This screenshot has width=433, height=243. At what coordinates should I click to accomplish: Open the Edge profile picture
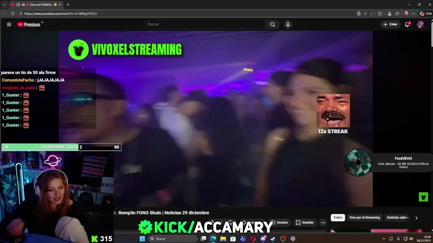pos(406,13)
